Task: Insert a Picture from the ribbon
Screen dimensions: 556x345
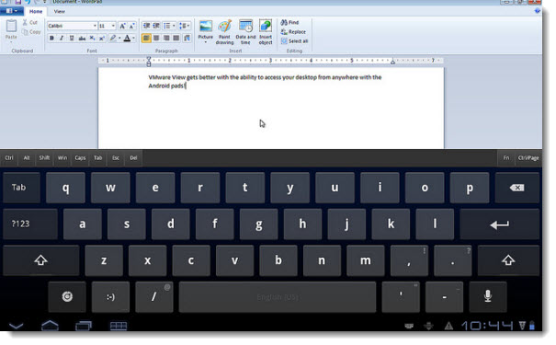Action: coord(205,31)
